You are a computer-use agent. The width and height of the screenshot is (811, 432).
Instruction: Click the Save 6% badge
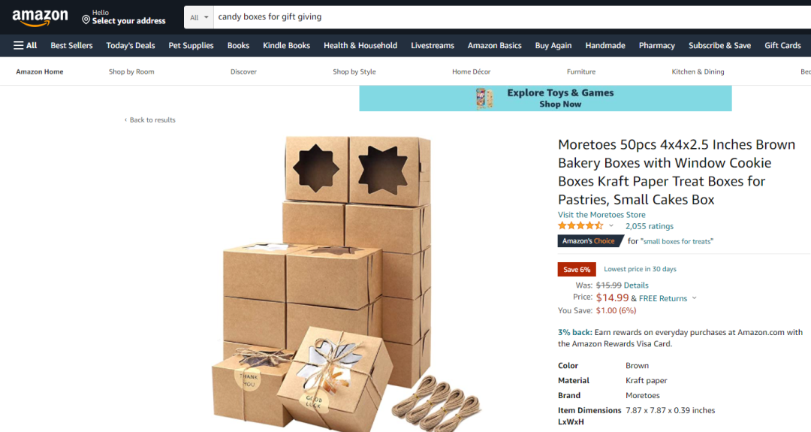pyautogui.click(x=577, y=269)
